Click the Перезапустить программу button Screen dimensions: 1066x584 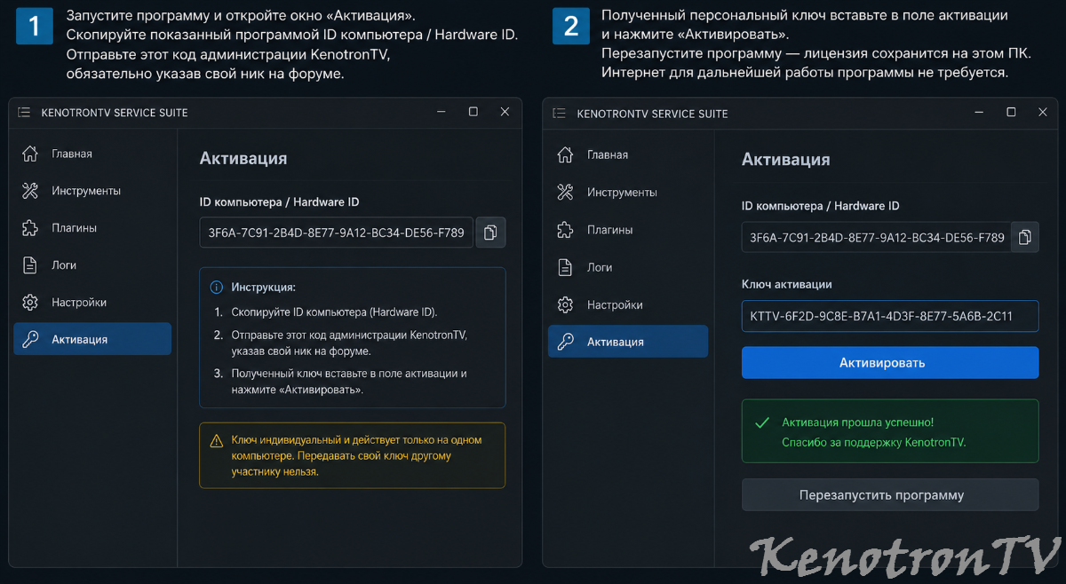(890, 494)
